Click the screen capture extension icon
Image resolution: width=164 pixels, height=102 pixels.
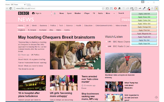(111, 8)
